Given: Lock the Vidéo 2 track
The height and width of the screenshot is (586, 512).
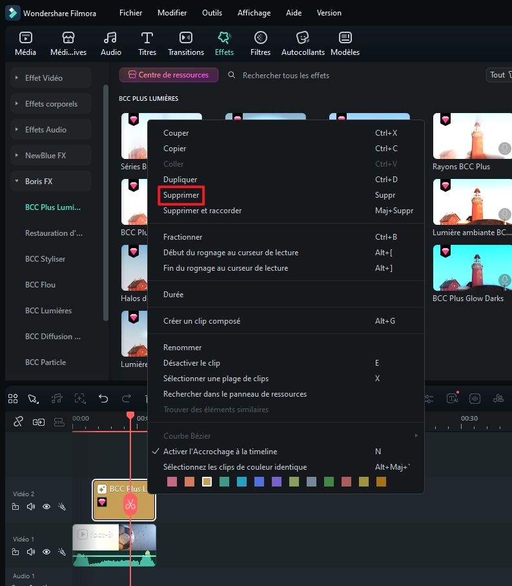Looking at the screenshot, I should pyautogui.click(x=15, y=507).
